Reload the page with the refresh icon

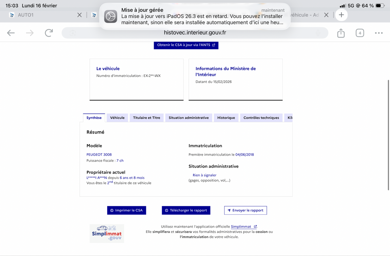[49, 33]
